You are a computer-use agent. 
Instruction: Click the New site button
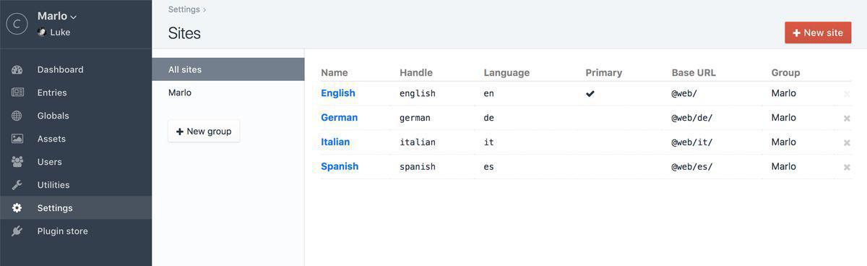818,33
